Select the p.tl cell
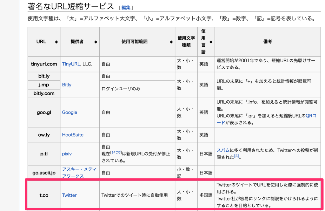The height and width of the screenshot is (211, 325). coord(44,154)
